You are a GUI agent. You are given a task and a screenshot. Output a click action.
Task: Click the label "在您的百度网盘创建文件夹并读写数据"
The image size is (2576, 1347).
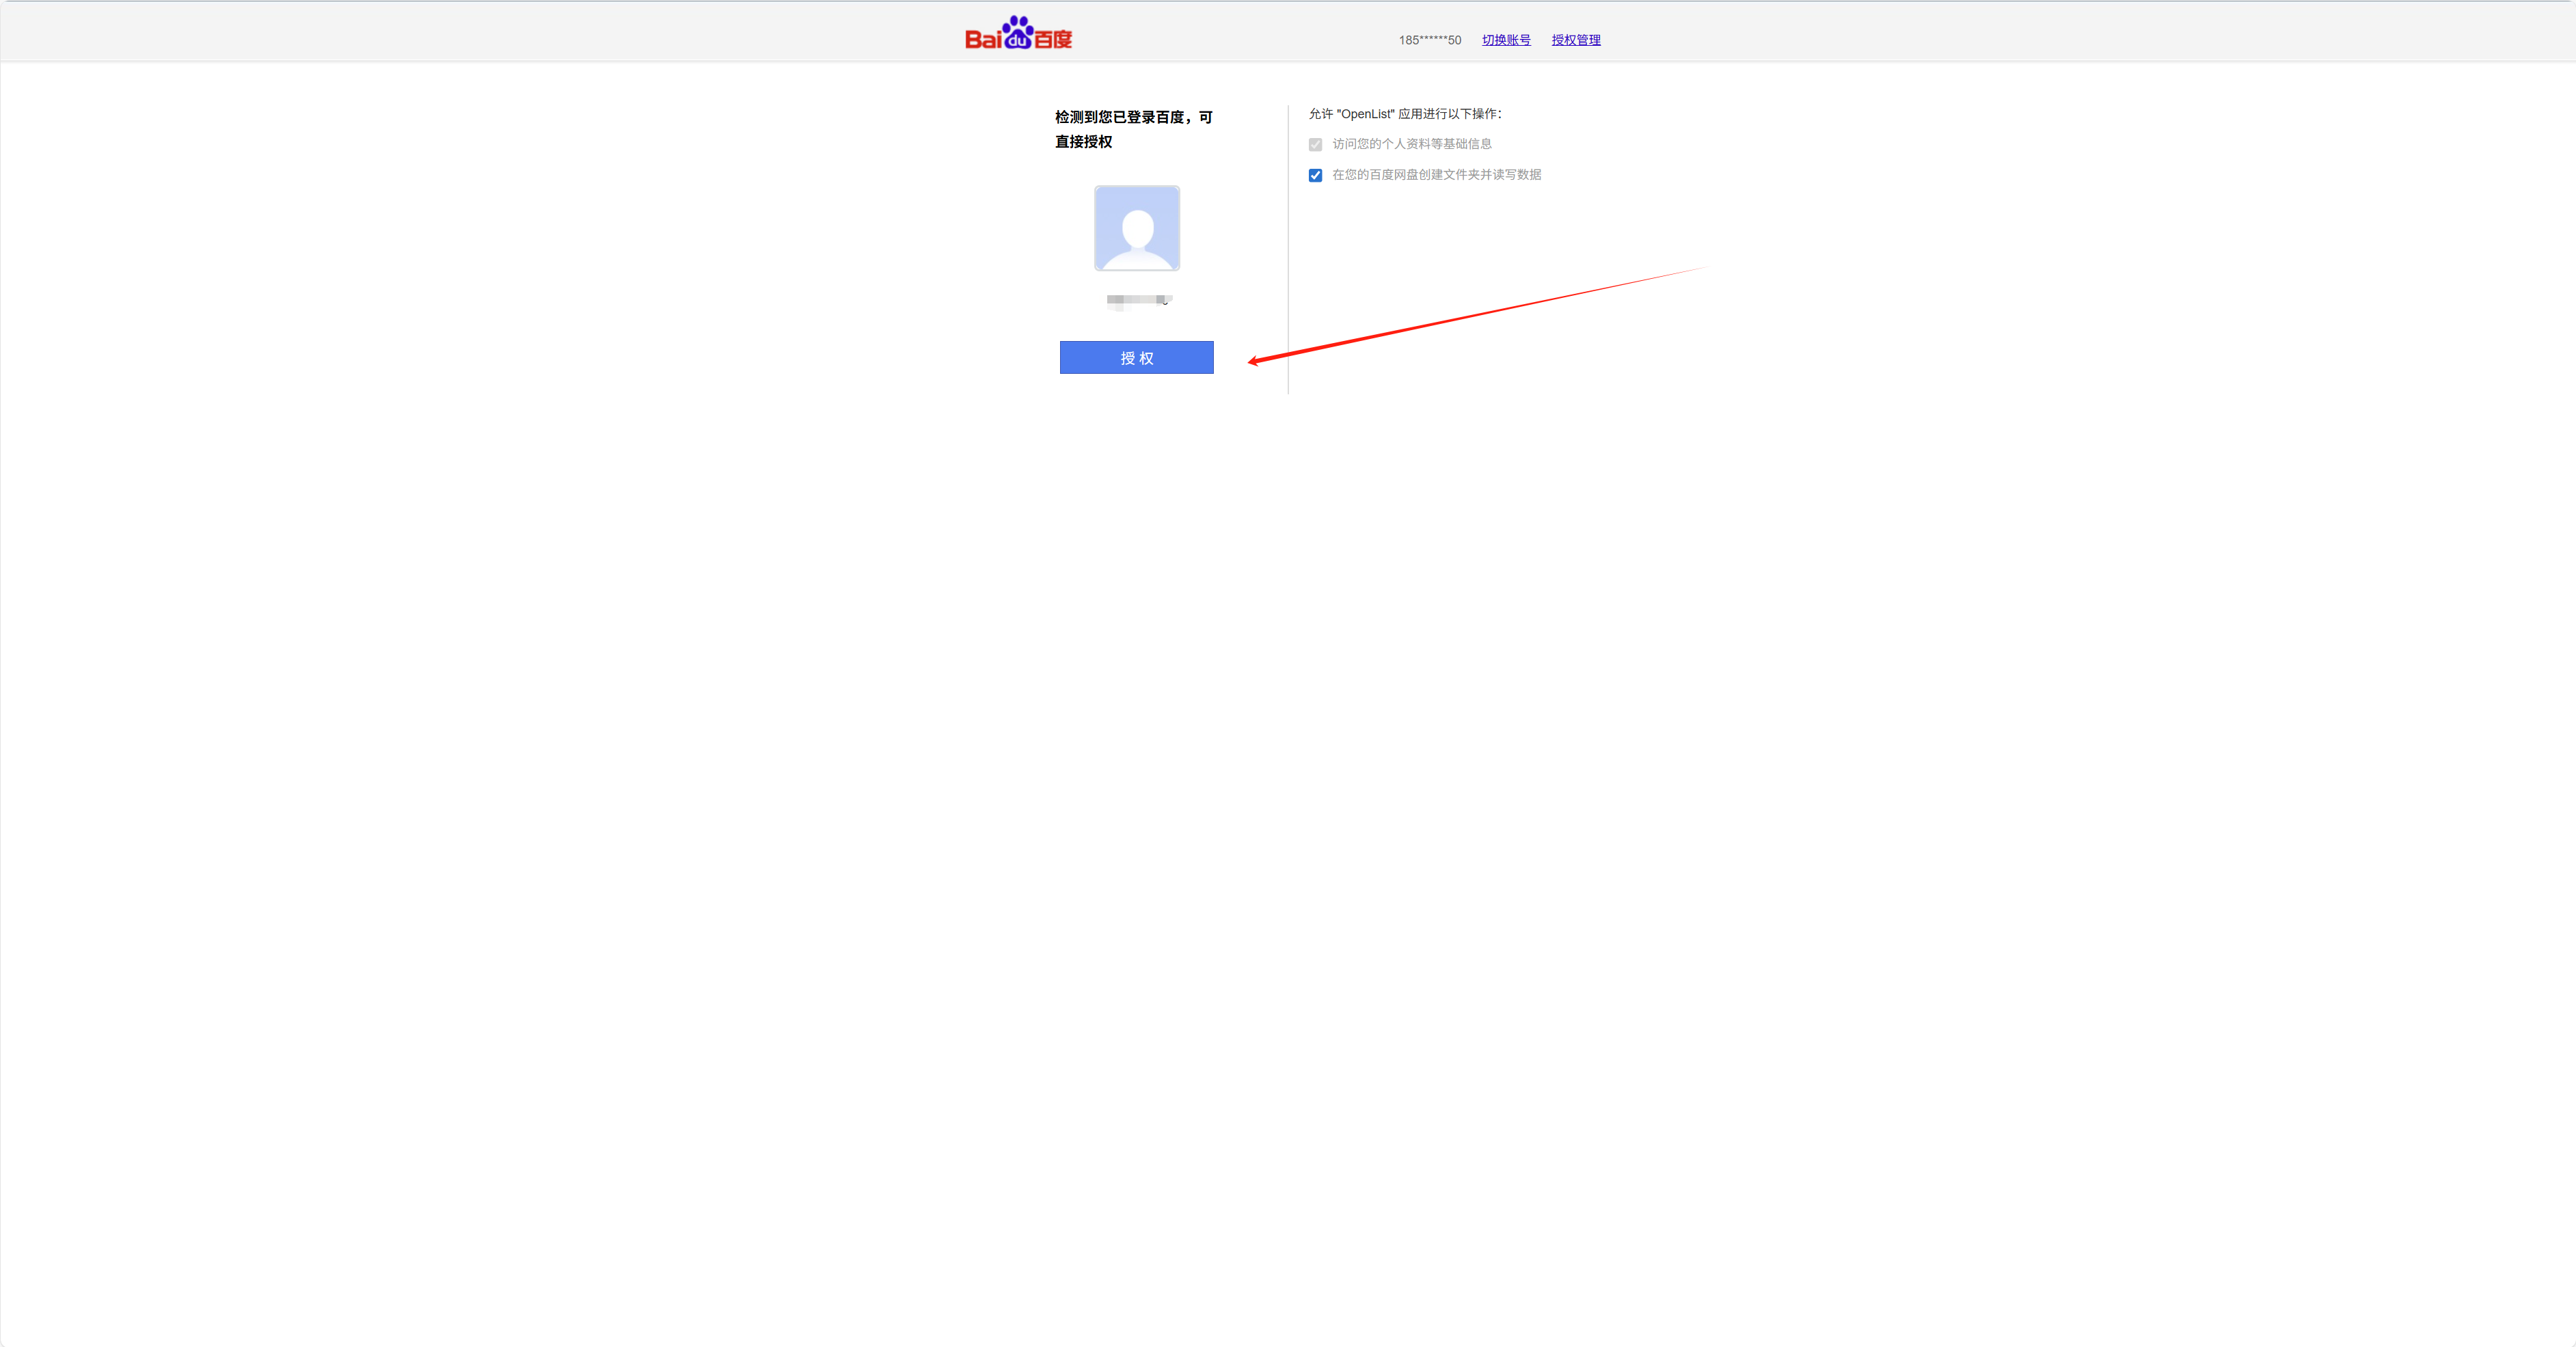tap(1436, 175)
